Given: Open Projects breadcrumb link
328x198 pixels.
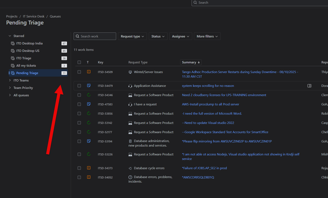Looking at the screenshot, I should click(12, 16).
